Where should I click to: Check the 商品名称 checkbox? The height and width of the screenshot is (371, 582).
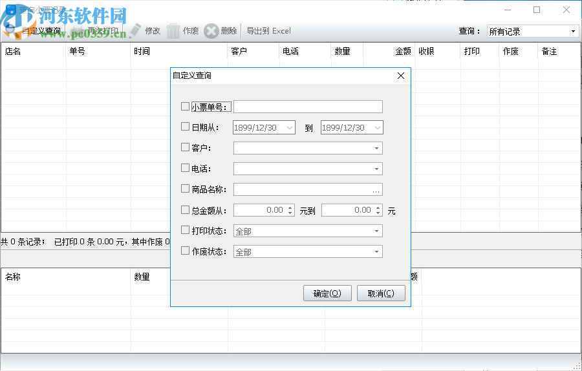pos(185,189)
